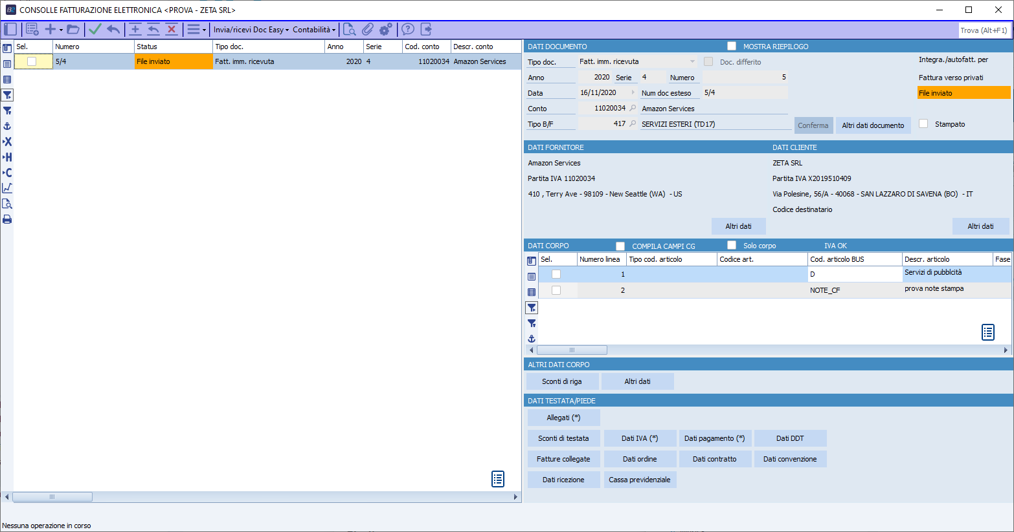Click the active filter icon in left sidebar
Screen dimensions: 1014x532
coord(7,95)
